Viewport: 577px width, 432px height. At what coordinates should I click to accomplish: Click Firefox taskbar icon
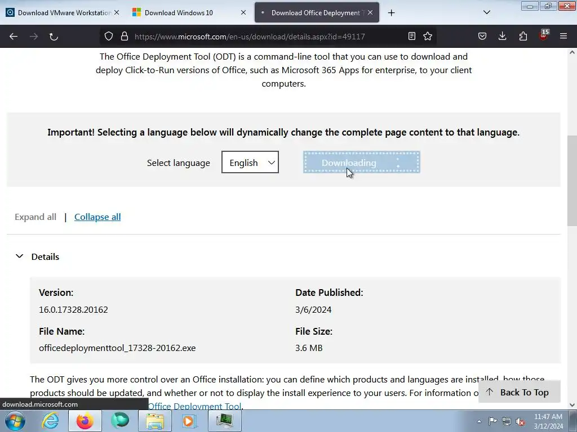85,421
